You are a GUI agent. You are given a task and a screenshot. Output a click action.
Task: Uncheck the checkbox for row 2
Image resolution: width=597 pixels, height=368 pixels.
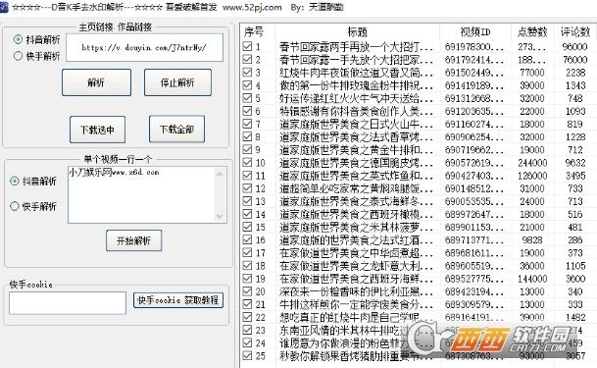tap(247, 60)
